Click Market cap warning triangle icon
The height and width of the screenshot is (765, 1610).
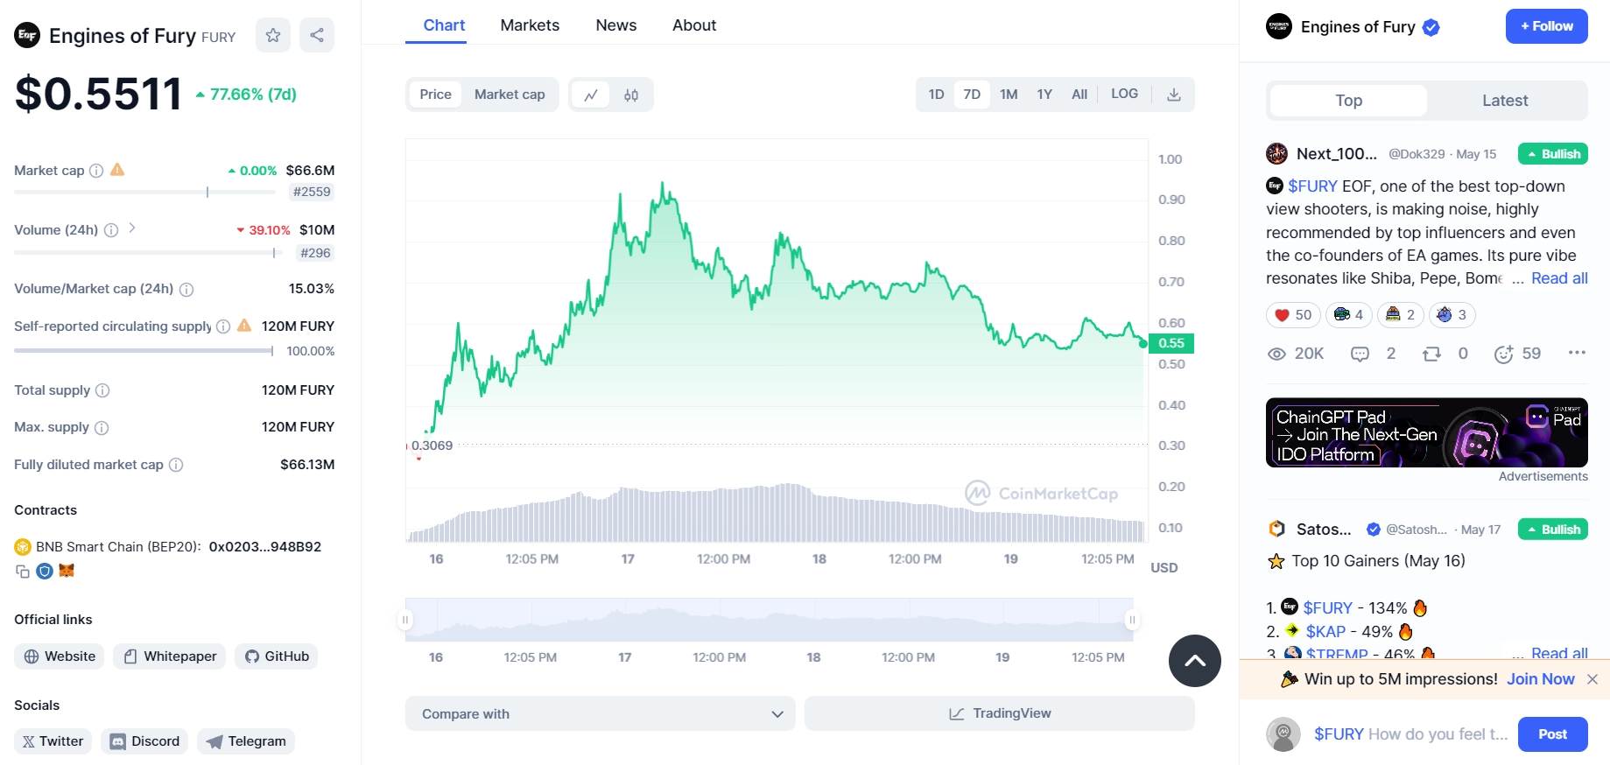pos(117,170)
